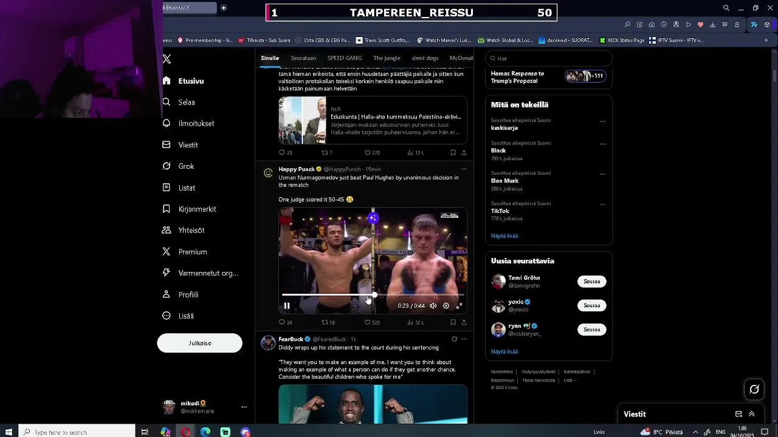Open a new browser tab with plus
Image resolution: width=778 pixels, height=437 pixels.
click(x=224, y=8)
